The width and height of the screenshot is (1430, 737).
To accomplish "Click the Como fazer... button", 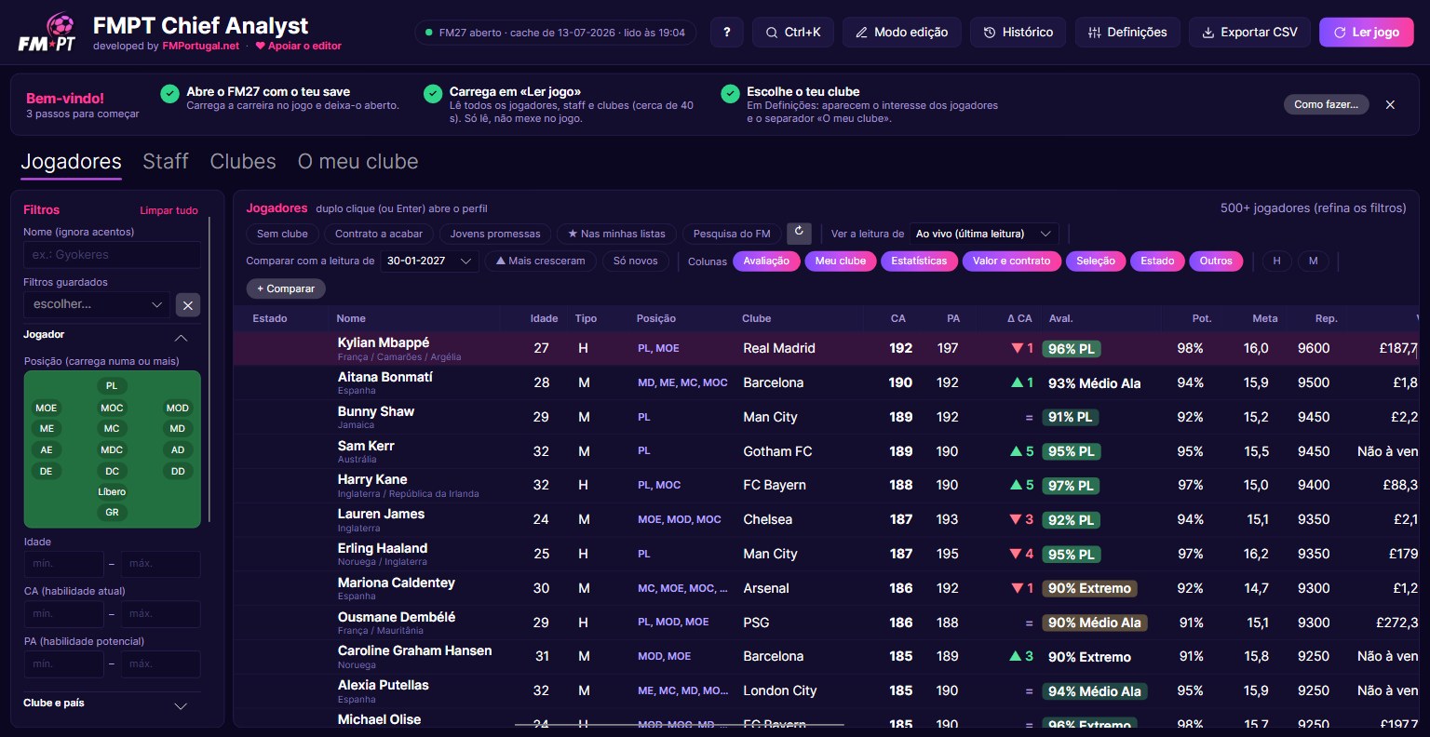I will (x=1326, y=104).
